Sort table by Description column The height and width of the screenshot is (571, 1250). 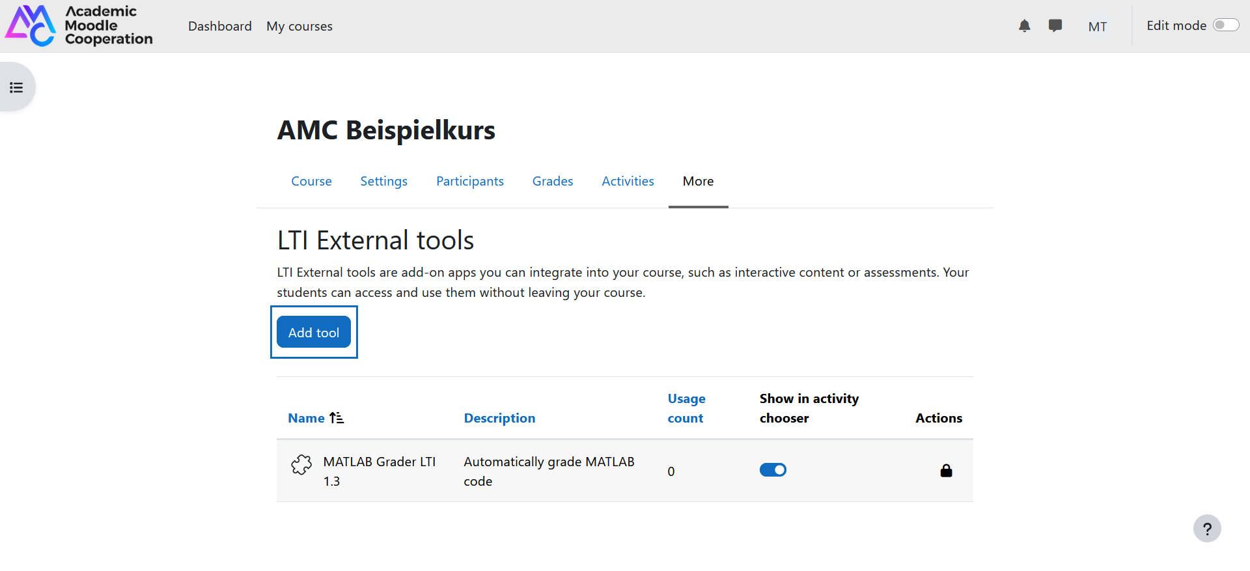(x=499, y=418)
